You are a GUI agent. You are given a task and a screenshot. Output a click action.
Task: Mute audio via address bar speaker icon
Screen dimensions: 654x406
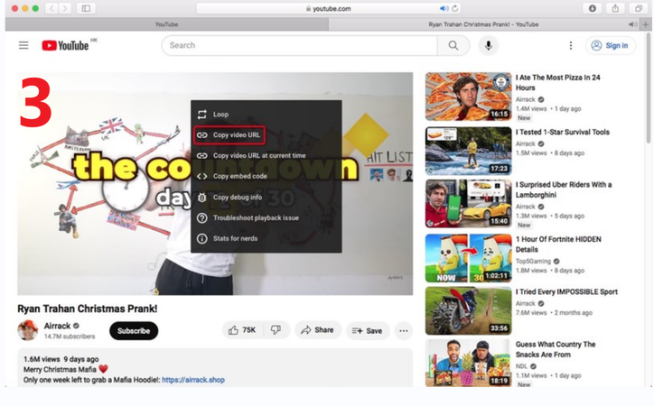click(444, 8)
